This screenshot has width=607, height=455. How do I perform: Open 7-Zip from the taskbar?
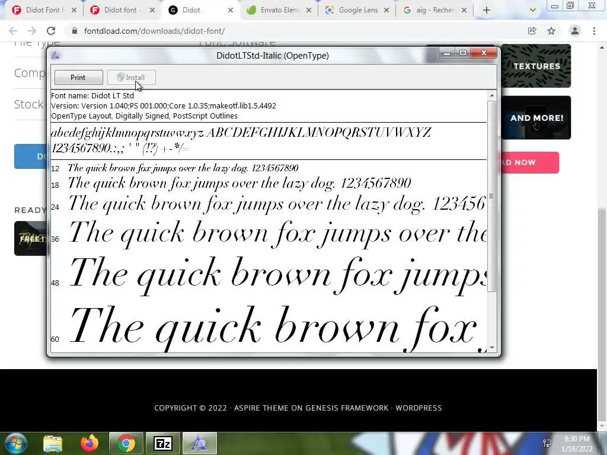(x=163, y=443)
